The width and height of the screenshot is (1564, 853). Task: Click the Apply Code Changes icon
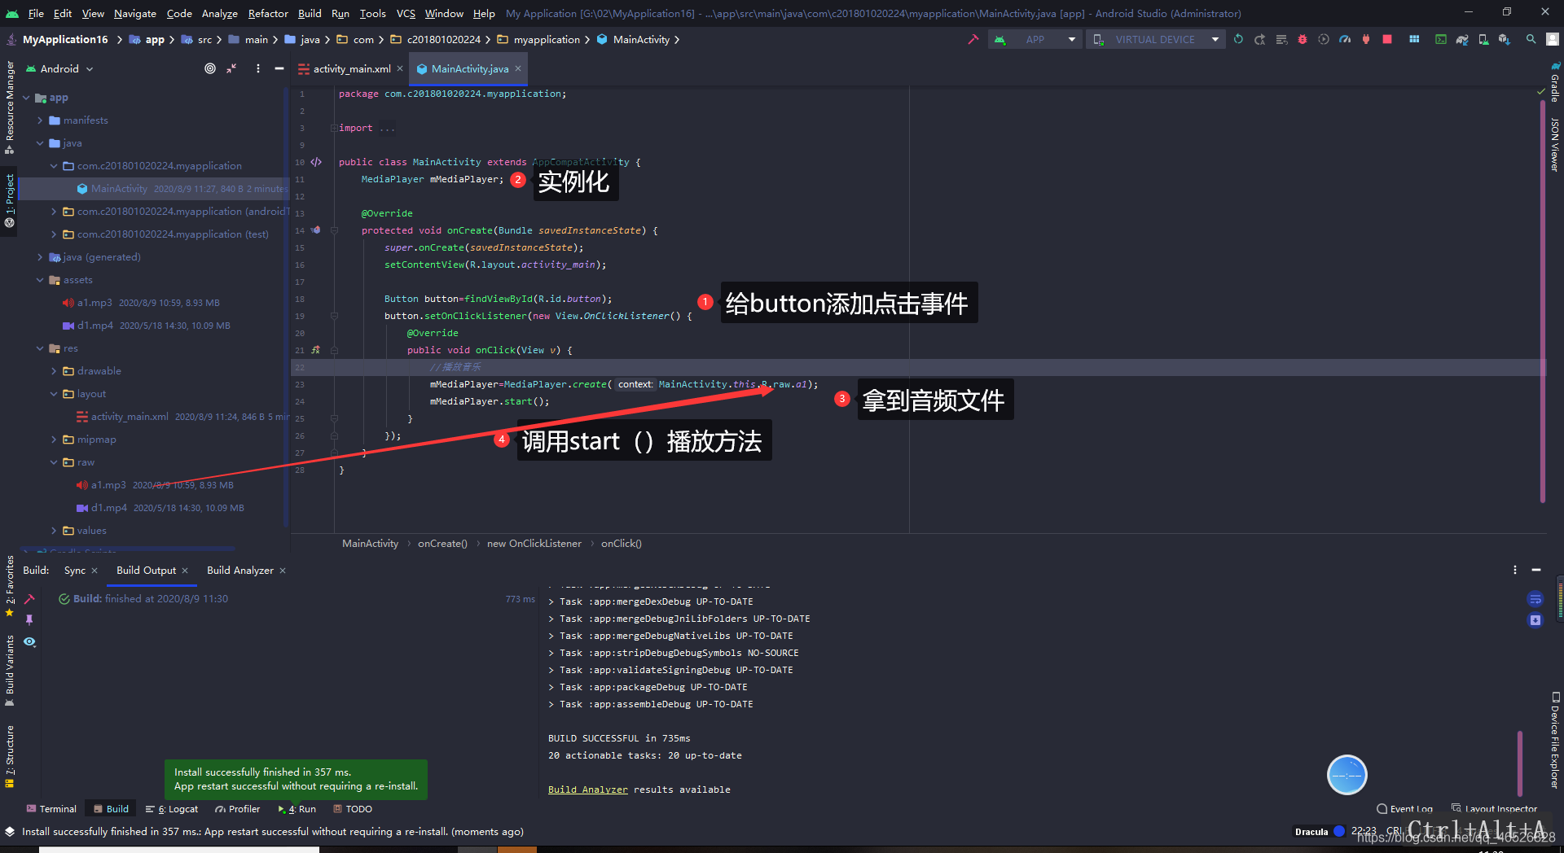pos(1281,39)
